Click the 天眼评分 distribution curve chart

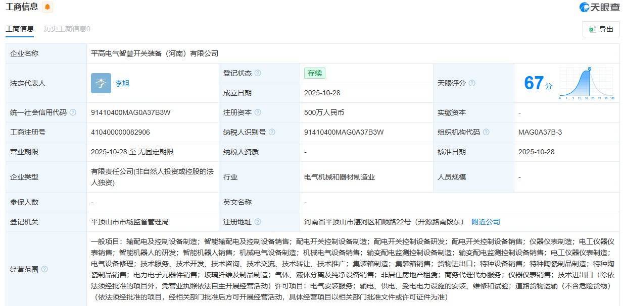[x=586, y=83]
